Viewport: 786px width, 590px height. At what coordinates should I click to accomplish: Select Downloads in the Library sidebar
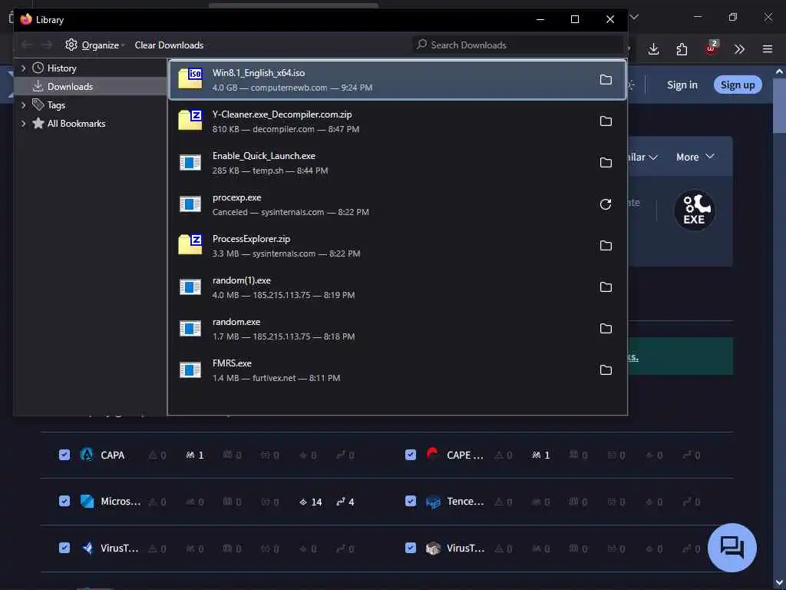pos(91,87)
